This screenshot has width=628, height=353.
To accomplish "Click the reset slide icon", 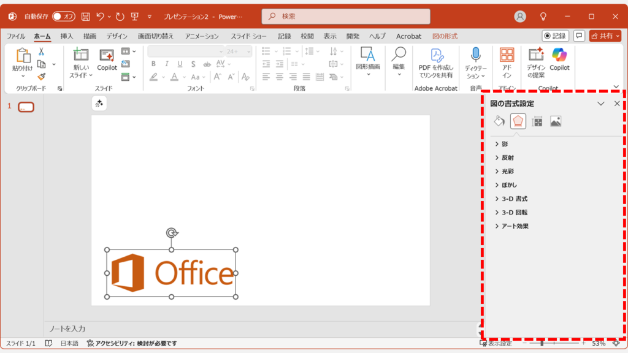I will point(125,64).
